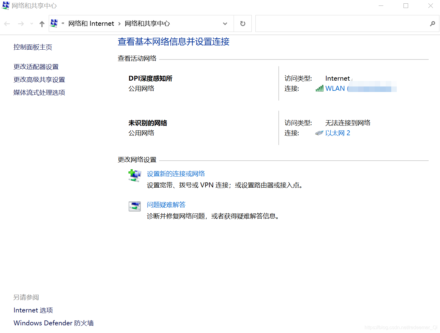This screenshot has height=333, width=440.
Task: Open the address bar history dropdown
Action: tap(225, 24)
